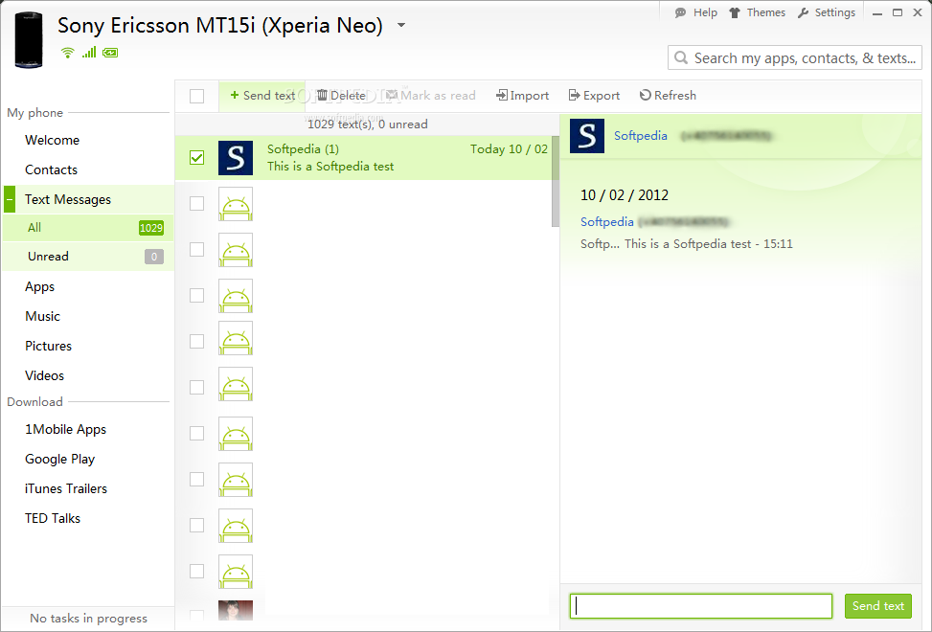
Task: Click the Sony Ericsson phone image
Action: click(x=29, y=40)
